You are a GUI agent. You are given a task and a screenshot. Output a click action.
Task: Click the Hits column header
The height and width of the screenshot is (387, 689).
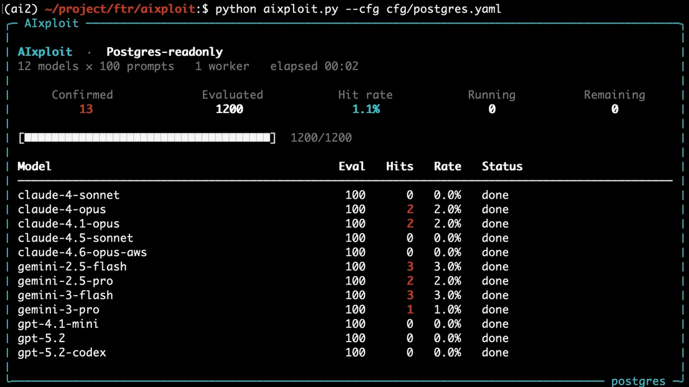click(400, 166)
